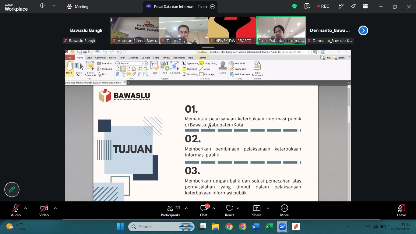
Task: Click the Windows taskbar Search box
Action: [161, 227]
